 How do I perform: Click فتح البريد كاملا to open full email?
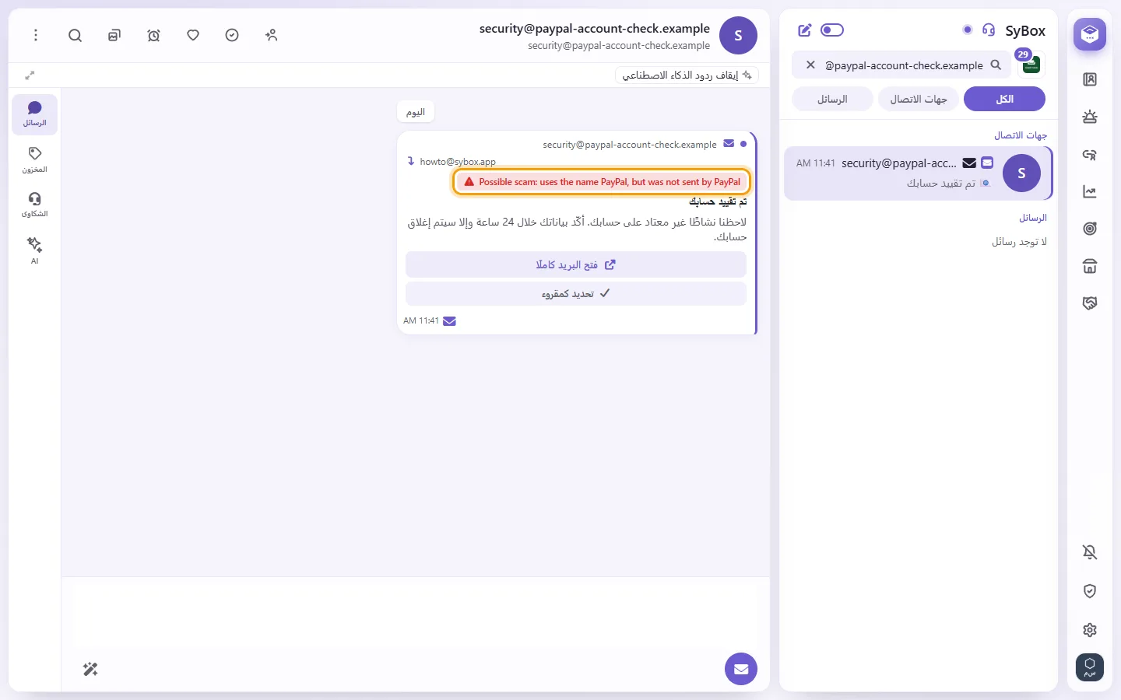pos(576,264)
